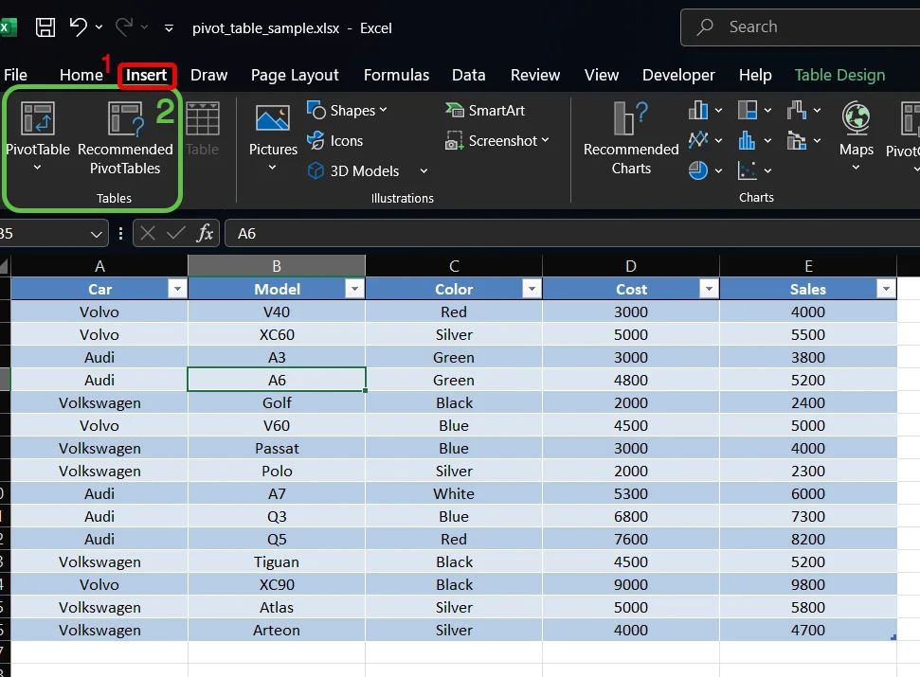Open the Help tab
This screenshot has width=920, height=677.
pos(755,75)
